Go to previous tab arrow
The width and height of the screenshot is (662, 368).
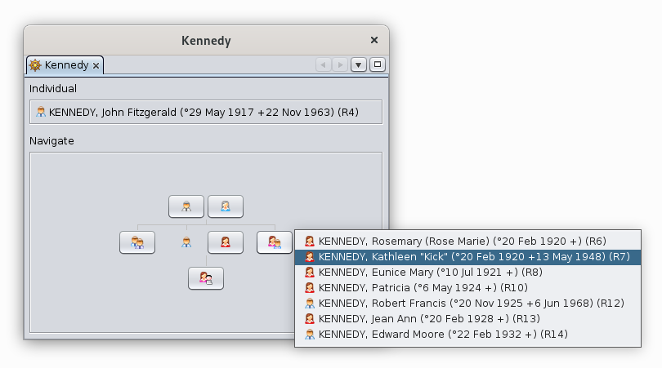324,65
